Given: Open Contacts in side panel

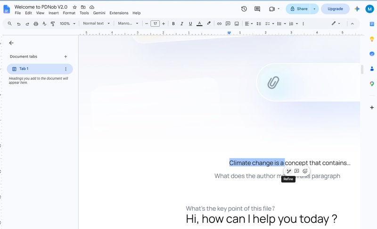Looking at the screenshot, I should click(372, 69).
